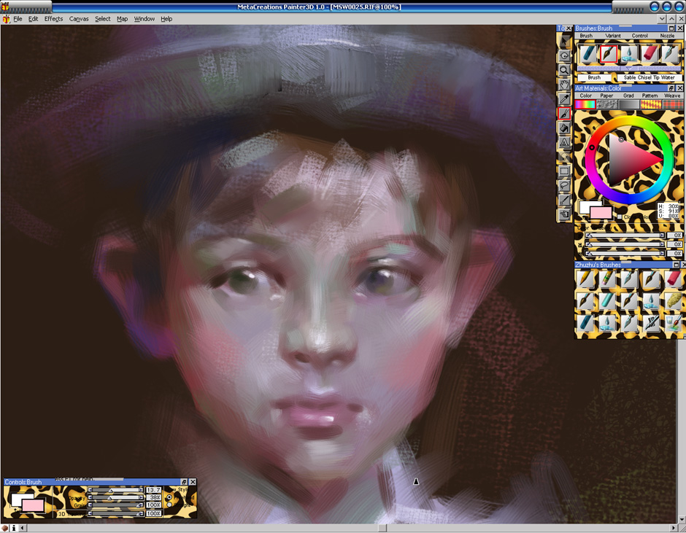Open the File menu

[x=18, y=19]
